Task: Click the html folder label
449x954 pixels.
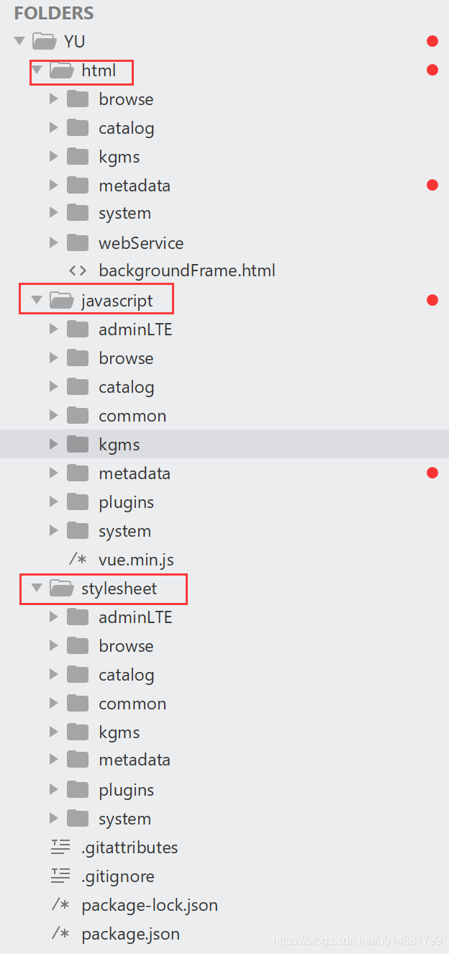Action: 99,70
